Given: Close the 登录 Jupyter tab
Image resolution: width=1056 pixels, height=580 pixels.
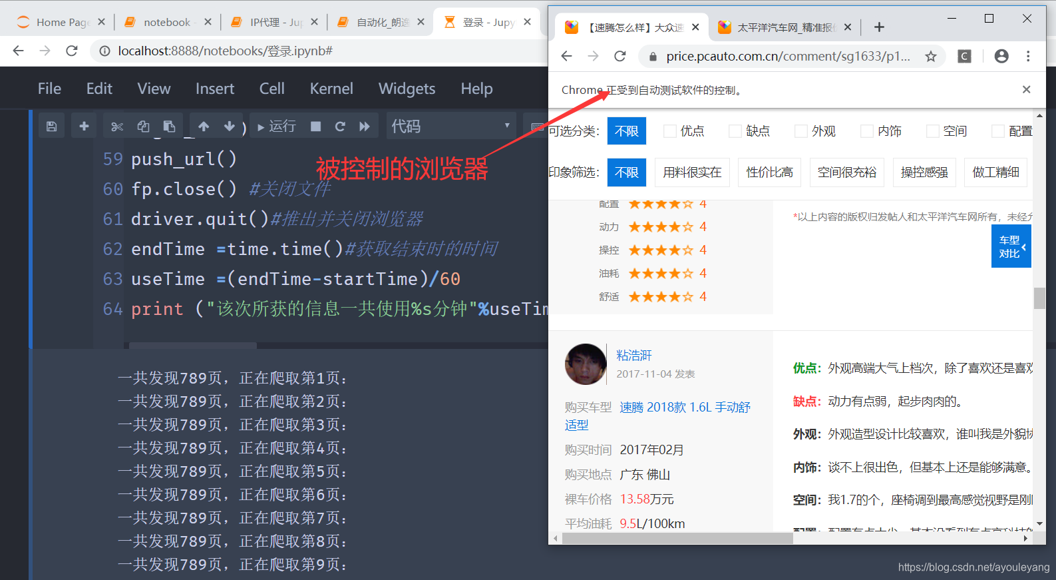Looking at the screenshot, I should tap(527, 22).
